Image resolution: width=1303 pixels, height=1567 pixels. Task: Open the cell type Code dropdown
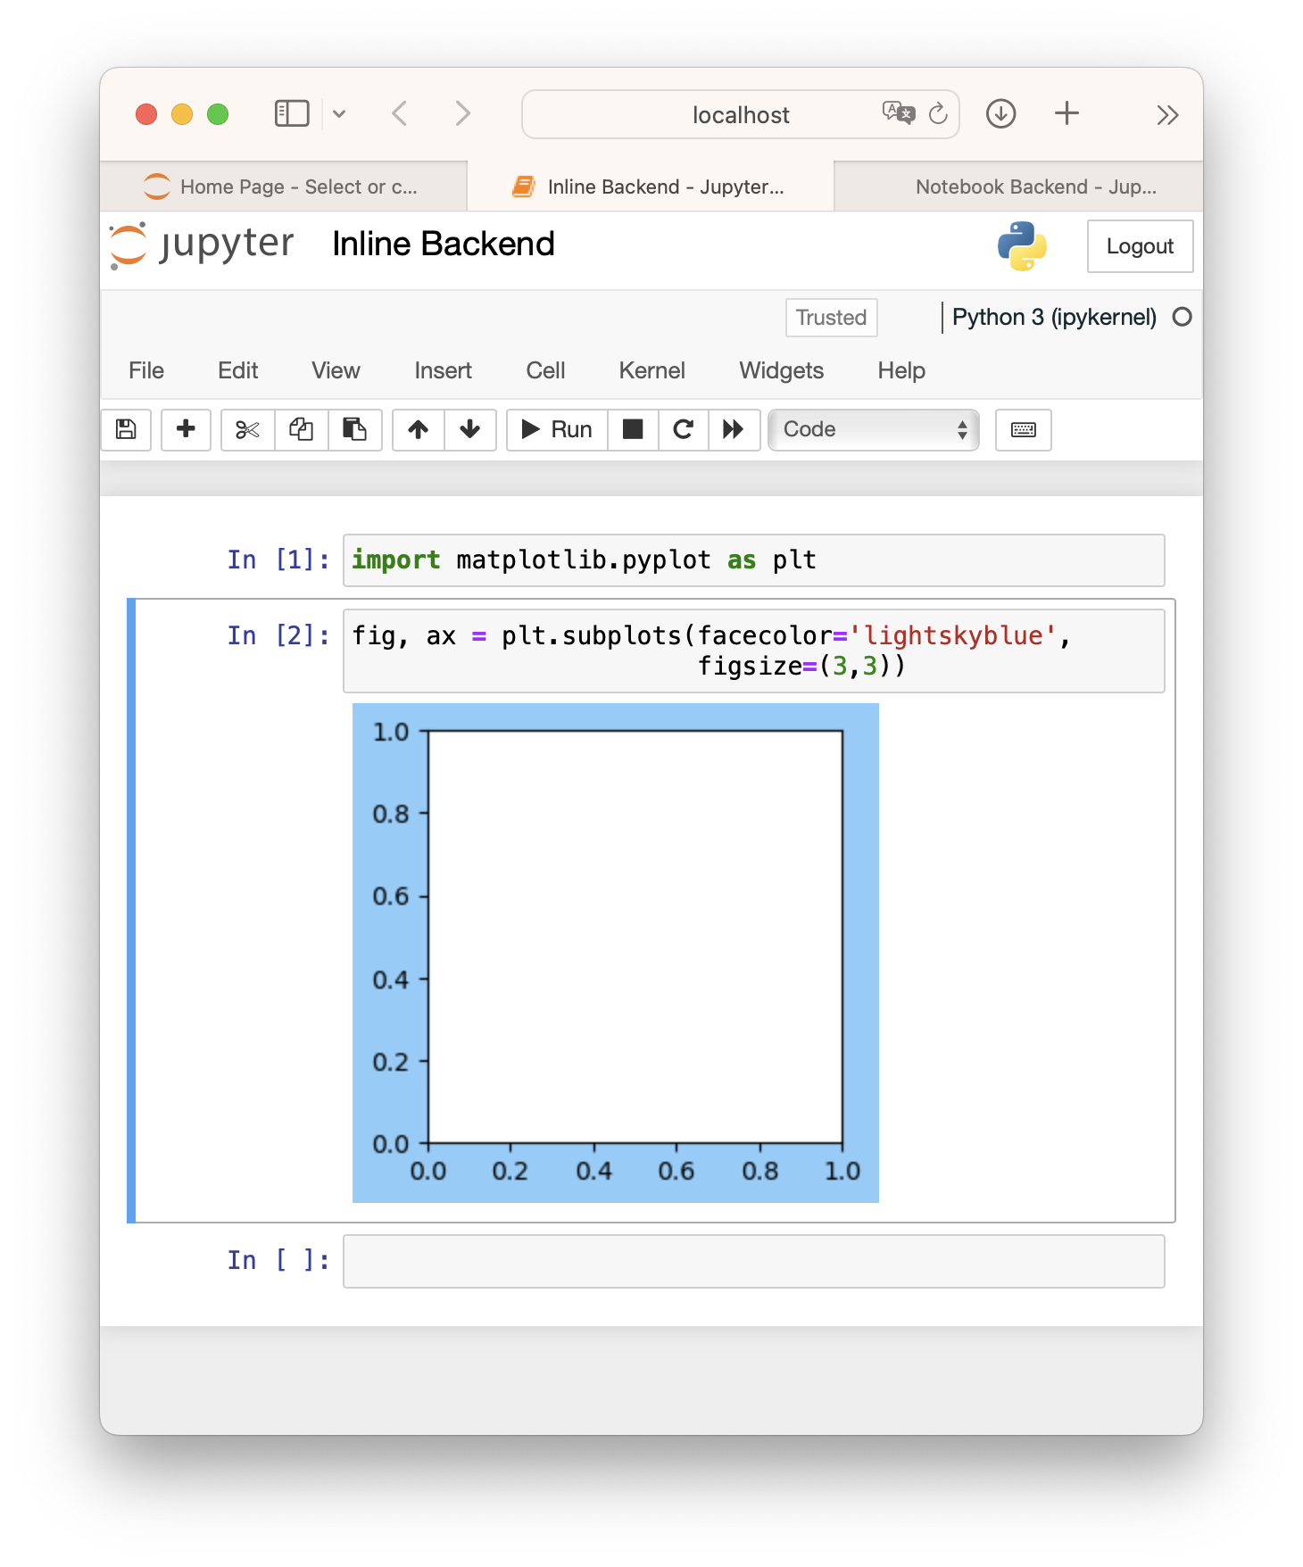(873, 430)
